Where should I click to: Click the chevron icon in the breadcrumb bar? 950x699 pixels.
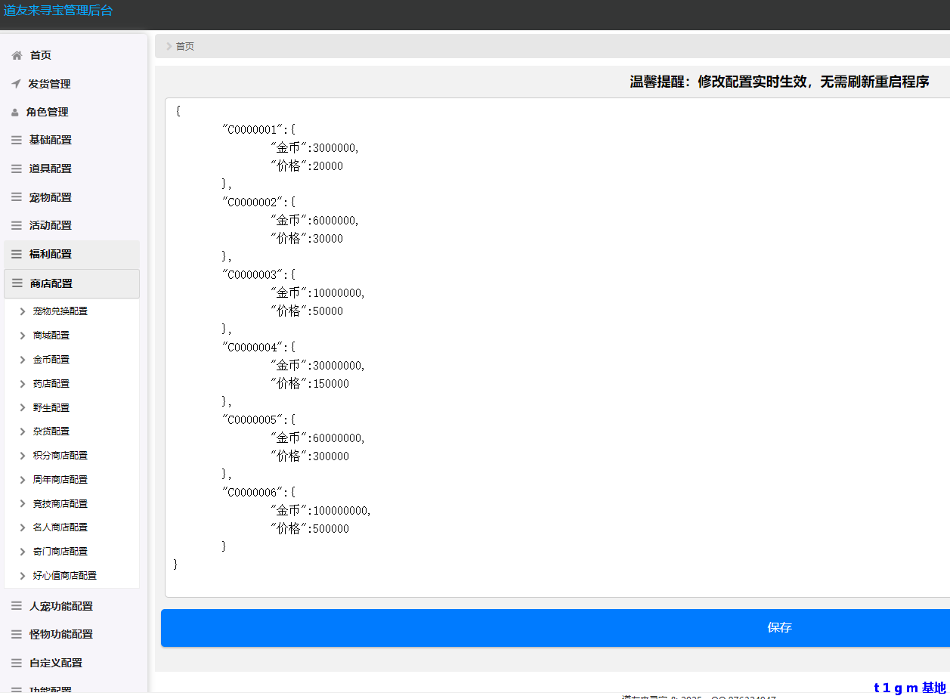pyautogui.click(x=169, y=46)
